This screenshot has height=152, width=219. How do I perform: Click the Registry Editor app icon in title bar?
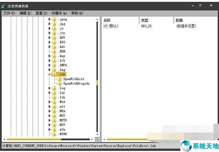pos(4,6)
